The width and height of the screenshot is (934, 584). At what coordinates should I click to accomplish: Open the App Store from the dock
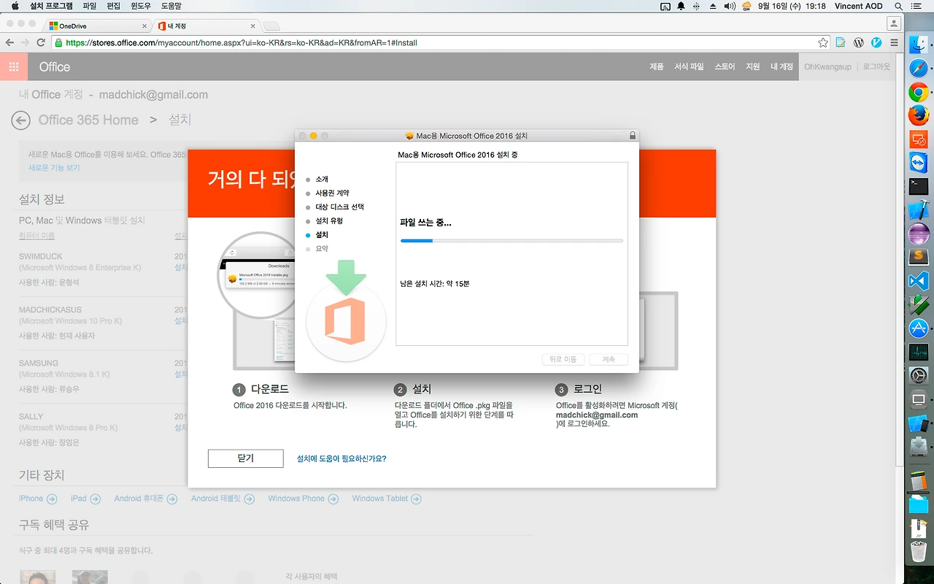click(919, 328)
